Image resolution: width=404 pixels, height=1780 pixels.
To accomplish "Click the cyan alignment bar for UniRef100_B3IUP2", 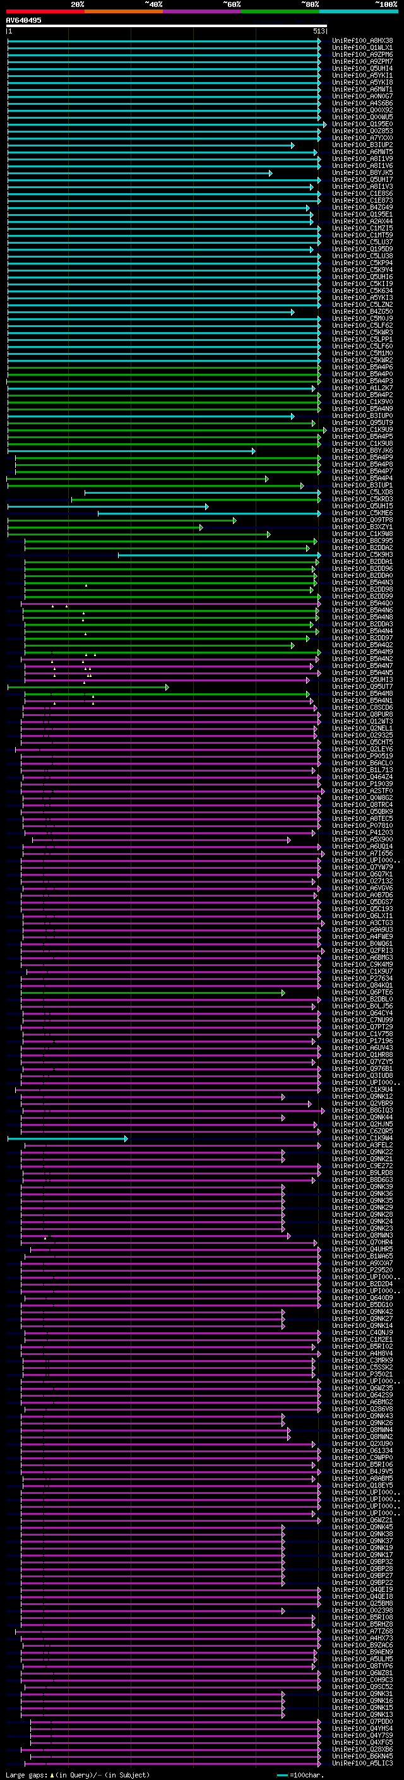I will [150, 145].
